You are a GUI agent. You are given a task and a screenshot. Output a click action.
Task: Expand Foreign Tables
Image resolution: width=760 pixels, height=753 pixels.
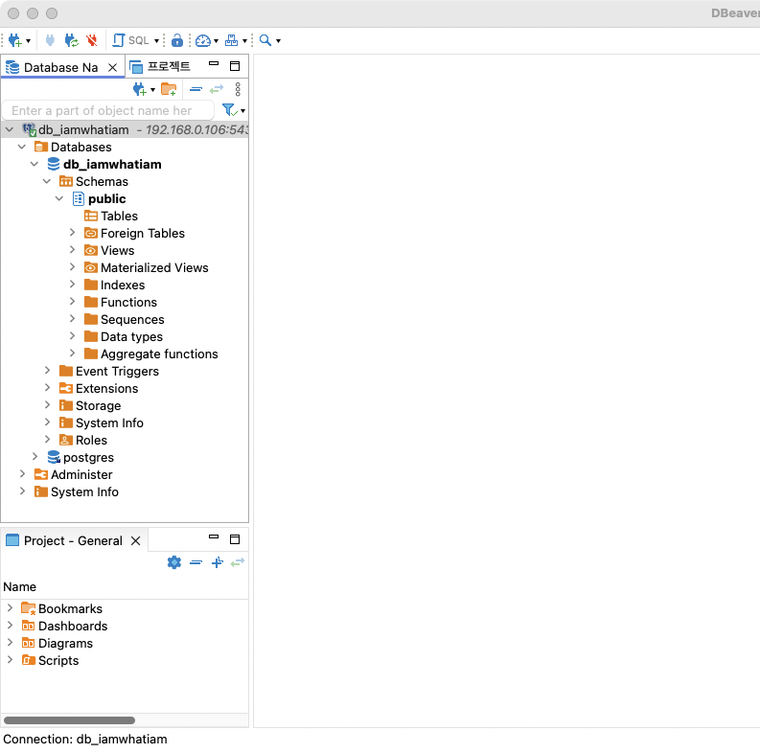click(x=72, y=233)
